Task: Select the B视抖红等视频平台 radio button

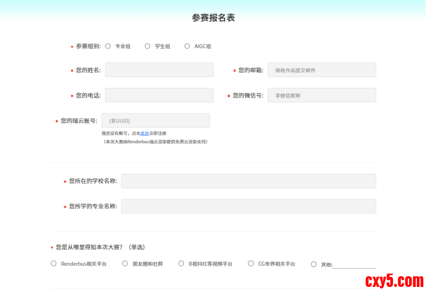Action: [181, 264]
